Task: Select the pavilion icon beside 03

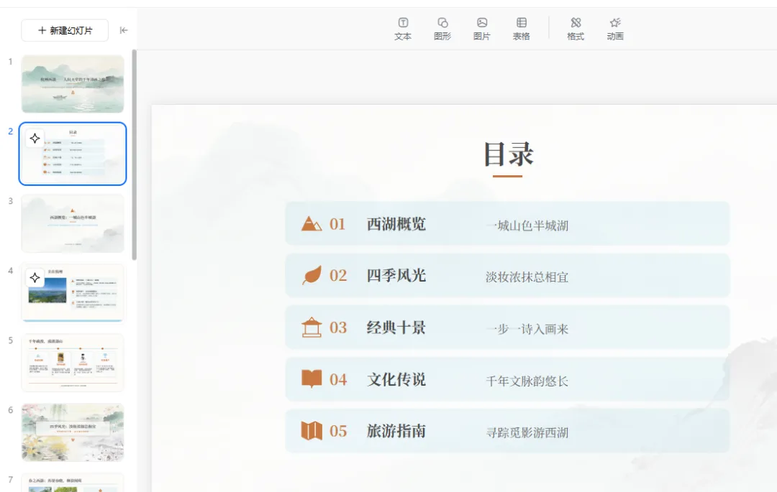Action: (x=312, y=328)
